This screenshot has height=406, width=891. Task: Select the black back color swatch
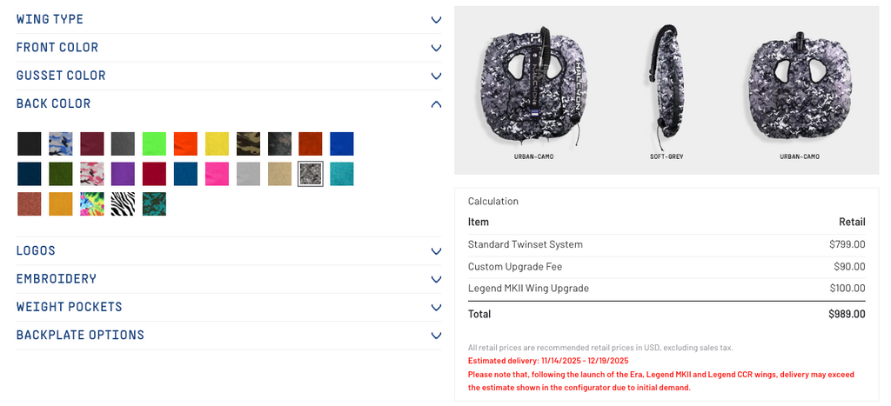tap(30, 143)
